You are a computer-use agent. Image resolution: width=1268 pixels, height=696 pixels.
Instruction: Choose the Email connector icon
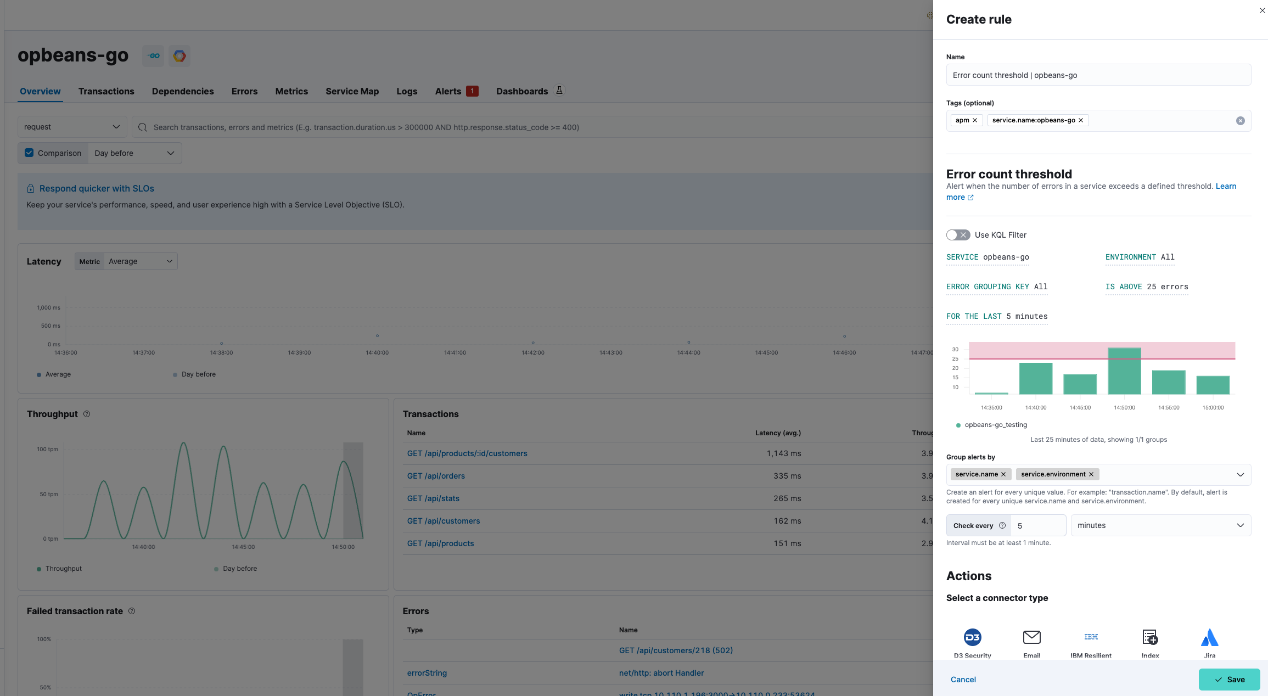(x=1031, y=637)
